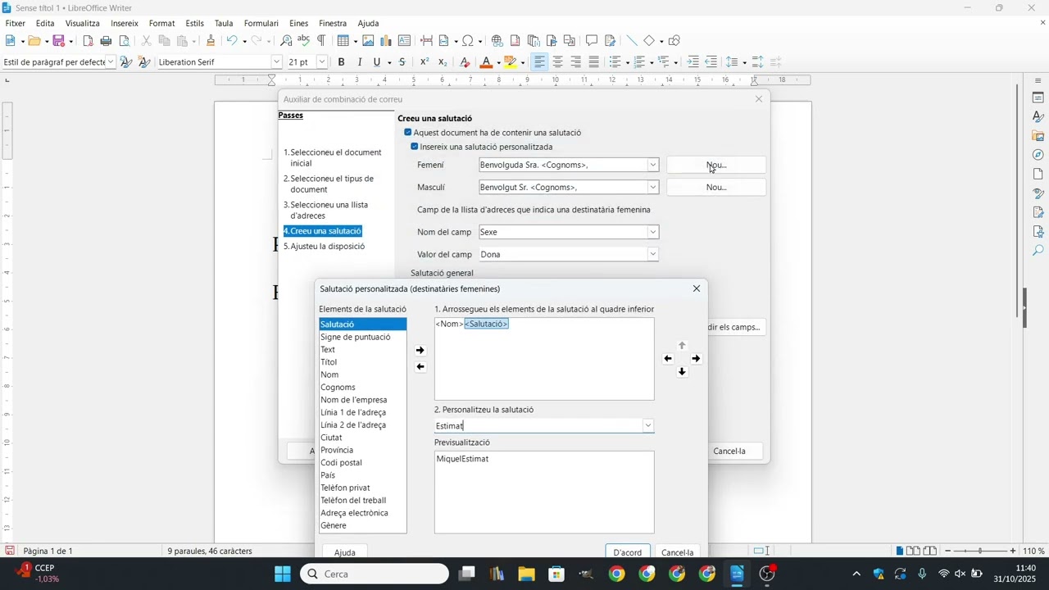
Task: Click the Superscript icon
Action: 425,62
